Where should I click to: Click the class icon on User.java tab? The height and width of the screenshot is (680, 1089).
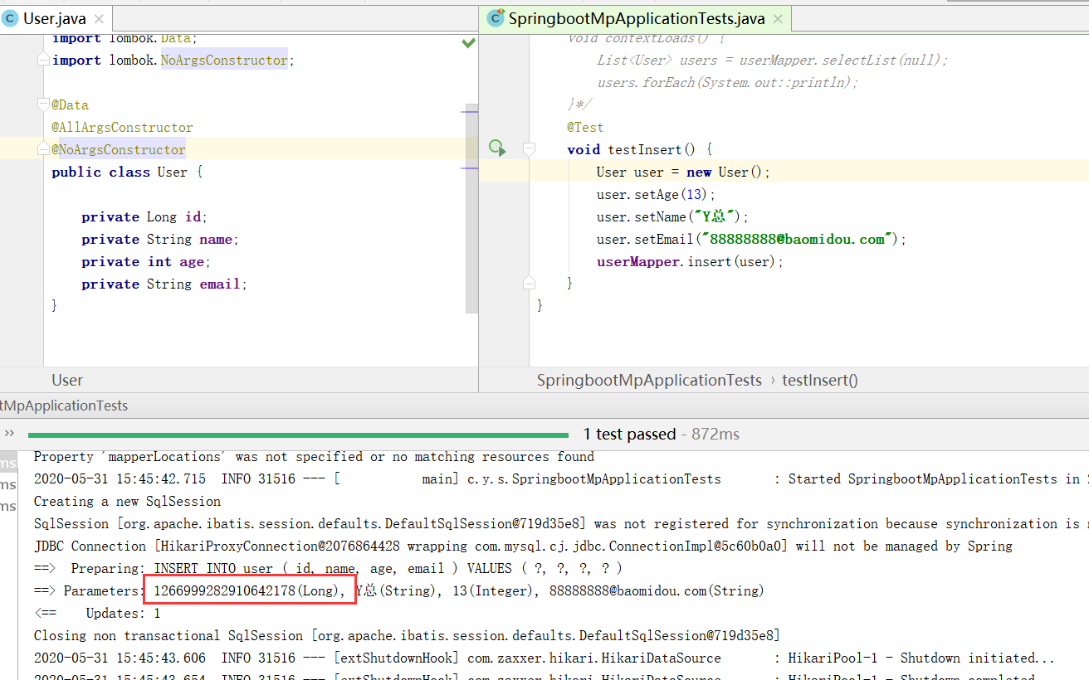(x=11, y=18)
